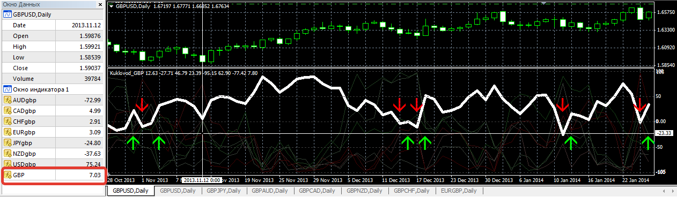Screen dimensions: 677x197
Task: Click the CADgbp value 4.99
Action: pyautogui.click(x=95, y=111)
